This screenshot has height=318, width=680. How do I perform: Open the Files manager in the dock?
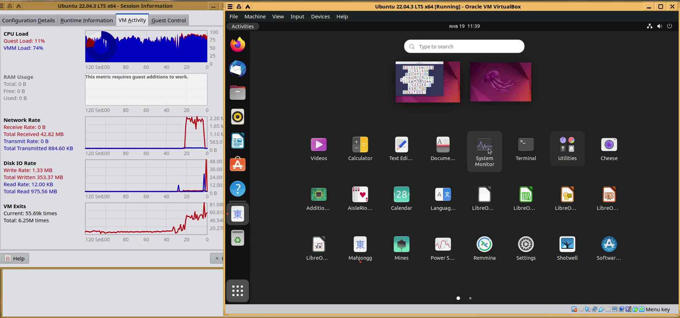(x=238, y=93)
